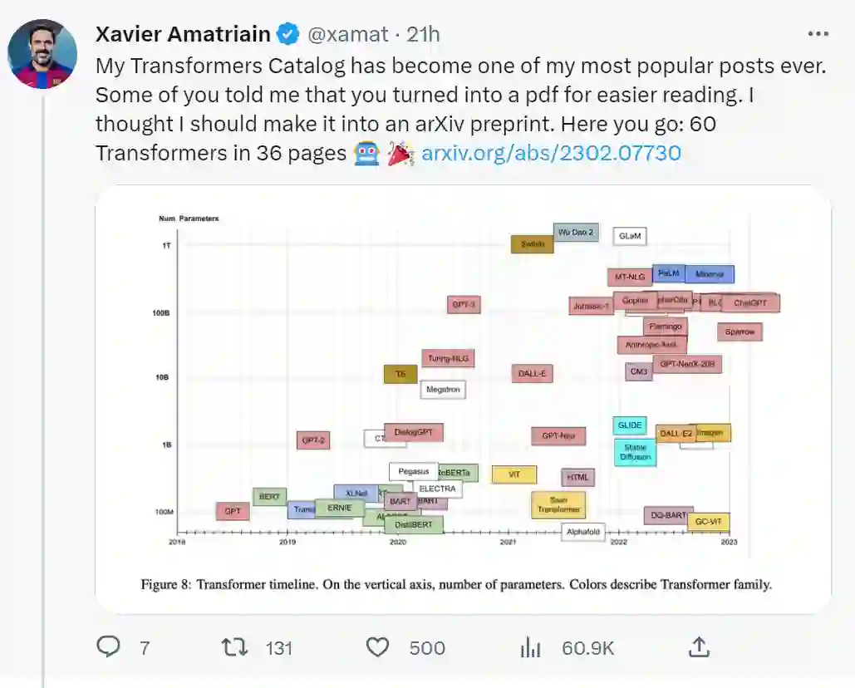This screenshot has height=688, width=855.
Task: Click the share upload icon
Action: click(700, 646)
